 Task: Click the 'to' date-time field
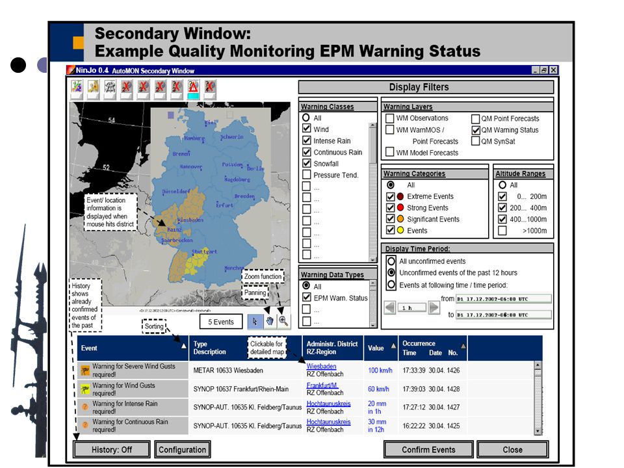pyautogui.click(x=503, y=315)
